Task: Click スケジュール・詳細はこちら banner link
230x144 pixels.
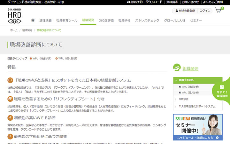Action: [198, 138]
